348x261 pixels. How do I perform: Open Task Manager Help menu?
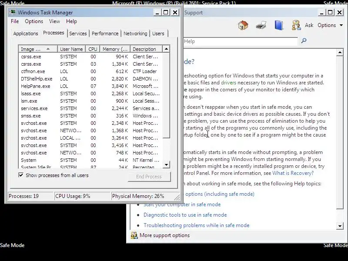click(x=71, y=21)
